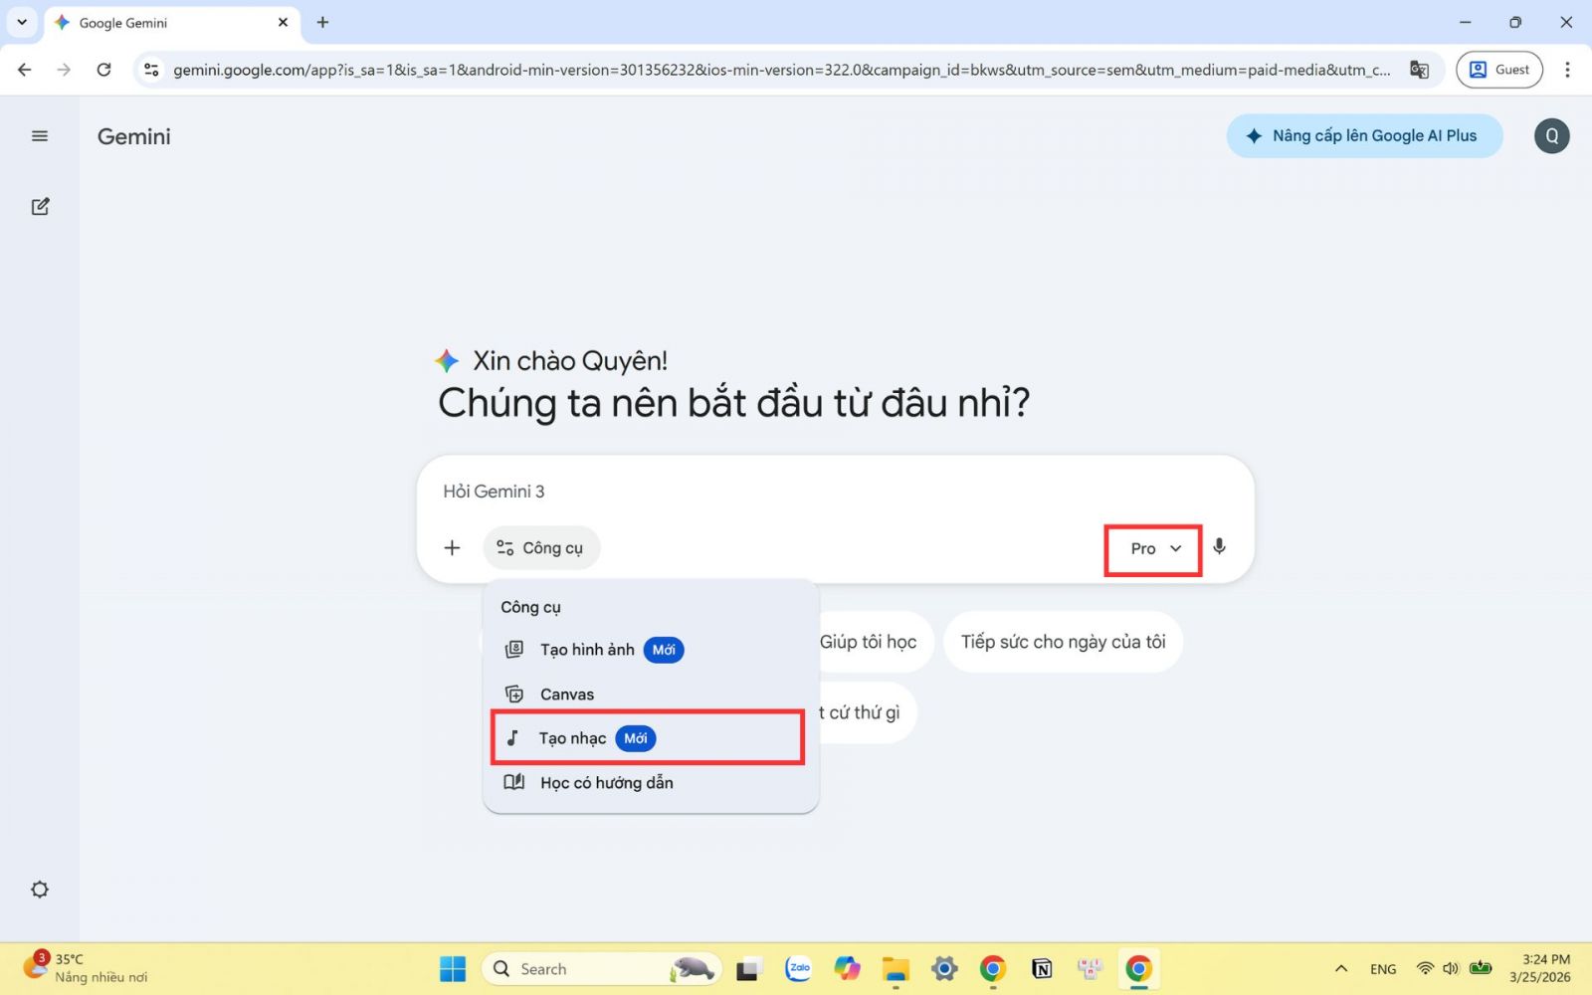Open the Q account avatar

(x=1551, y=136)
